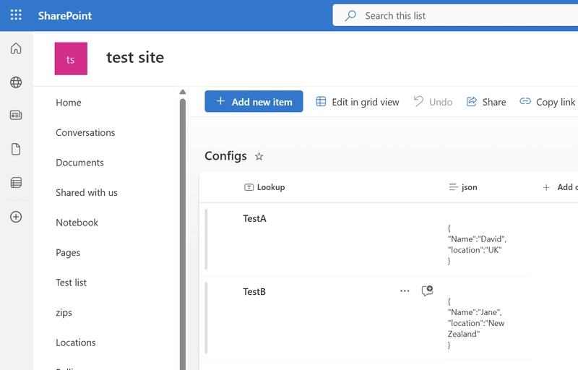This screenshot has height=370, width=578.
Task: Click the pink ts site logo
Action: click(71, 59)
